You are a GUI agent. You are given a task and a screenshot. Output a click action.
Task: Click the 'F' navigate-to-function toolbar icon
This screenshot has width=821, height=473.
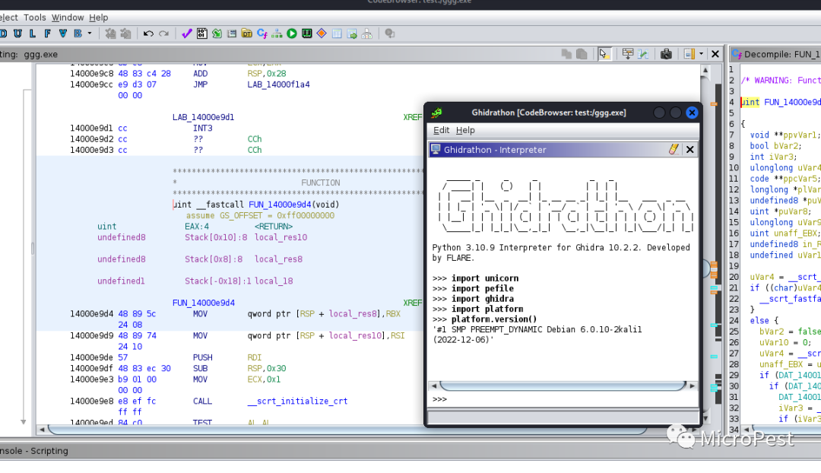tap(48, 33)
